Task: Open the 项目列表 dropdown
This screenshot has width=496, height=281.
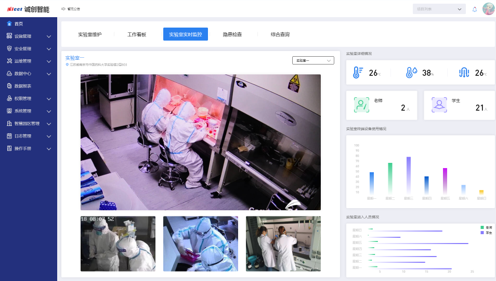Action: [439, 9]
